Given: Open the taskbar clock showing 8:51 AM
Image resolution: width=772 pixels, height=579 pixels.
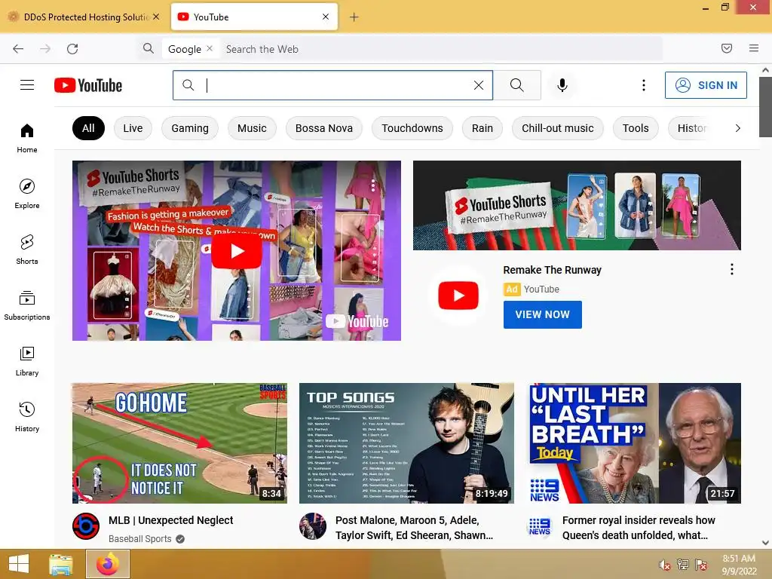Looking at the screenshot, I should (739, 565).
